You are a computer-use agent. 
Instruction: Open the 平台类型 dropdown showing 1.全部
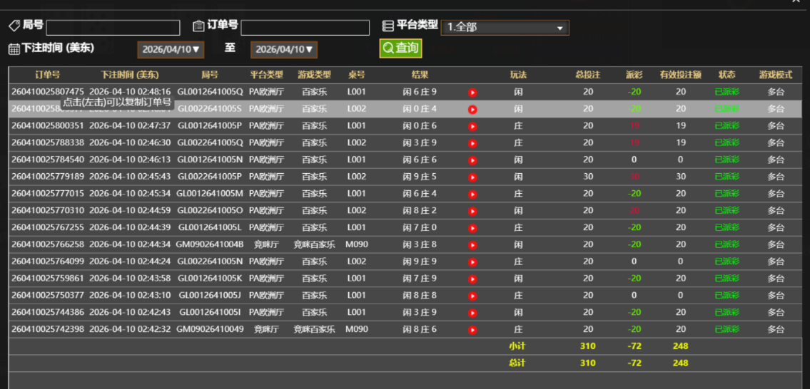[x=505, y=28]
